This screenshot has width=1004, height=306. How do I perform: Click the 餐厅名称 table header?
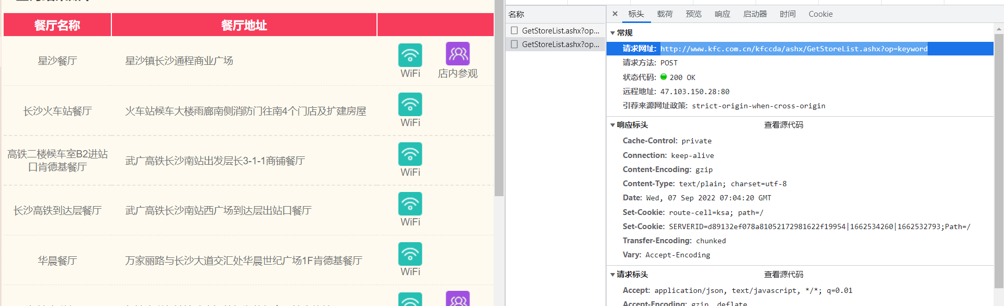(x=57, y=25)
